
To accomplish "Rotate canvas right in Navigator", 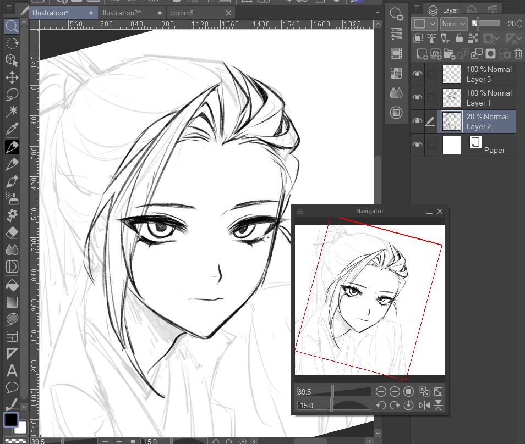I will (x=395, y=406).
